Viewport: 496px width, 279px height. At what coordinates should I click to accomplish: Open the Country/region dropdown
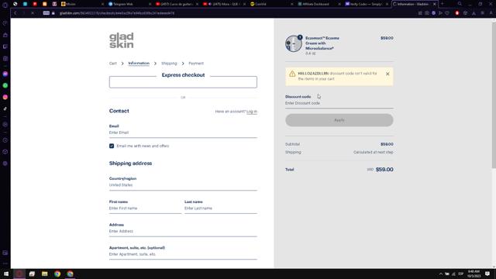tap(183, 182)
